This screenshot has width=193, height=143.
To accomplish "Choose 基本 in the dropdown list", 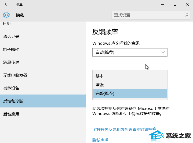I will pos(130,76).
